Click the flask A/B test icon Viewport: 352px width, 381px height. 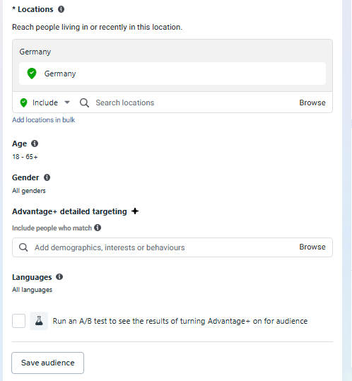coord(39,321)
